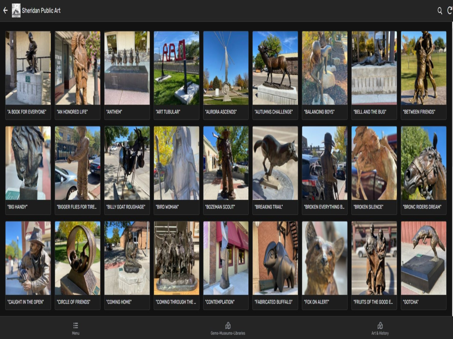Click the "ANTHEM" caption text
The width and height of the screenshot is (453, 339).
(114, 112)
